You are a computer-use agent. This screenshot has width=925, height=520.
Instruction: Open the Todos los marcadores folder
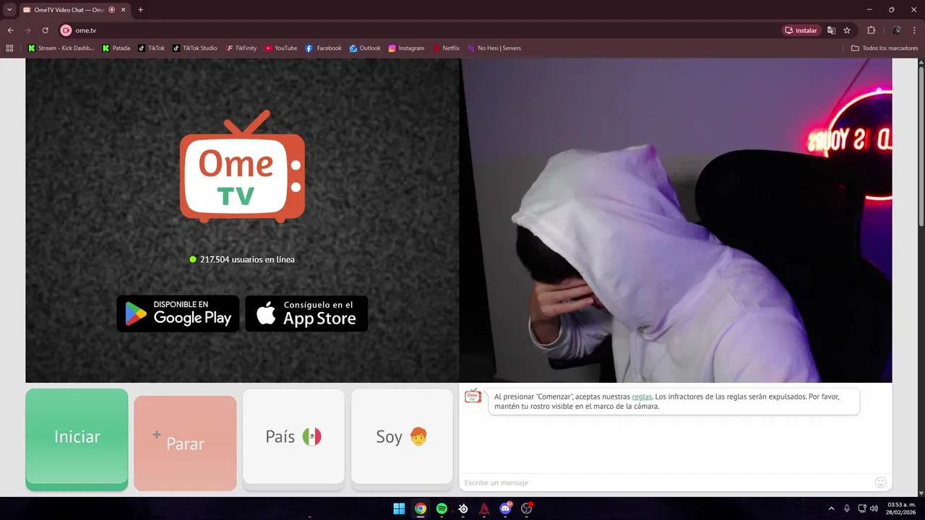(885, 48)
